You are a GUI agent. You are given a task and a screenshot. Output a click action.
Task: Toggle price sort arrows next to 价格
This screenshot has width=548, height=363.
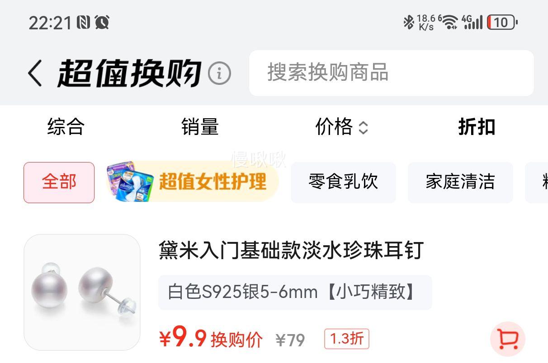click(x=363, y=128)
